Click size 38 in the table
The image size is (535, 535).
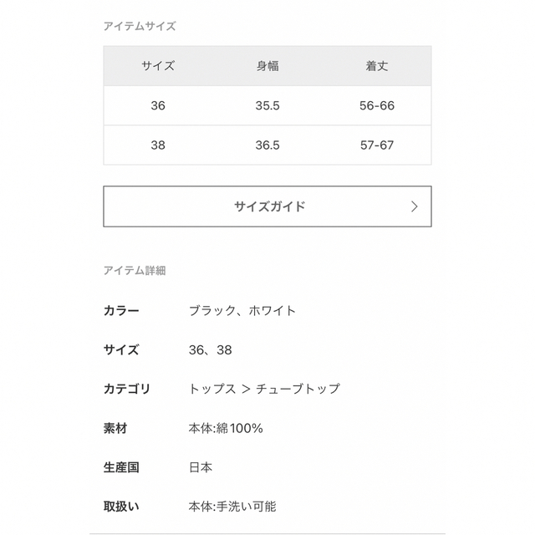pos(158,145)
